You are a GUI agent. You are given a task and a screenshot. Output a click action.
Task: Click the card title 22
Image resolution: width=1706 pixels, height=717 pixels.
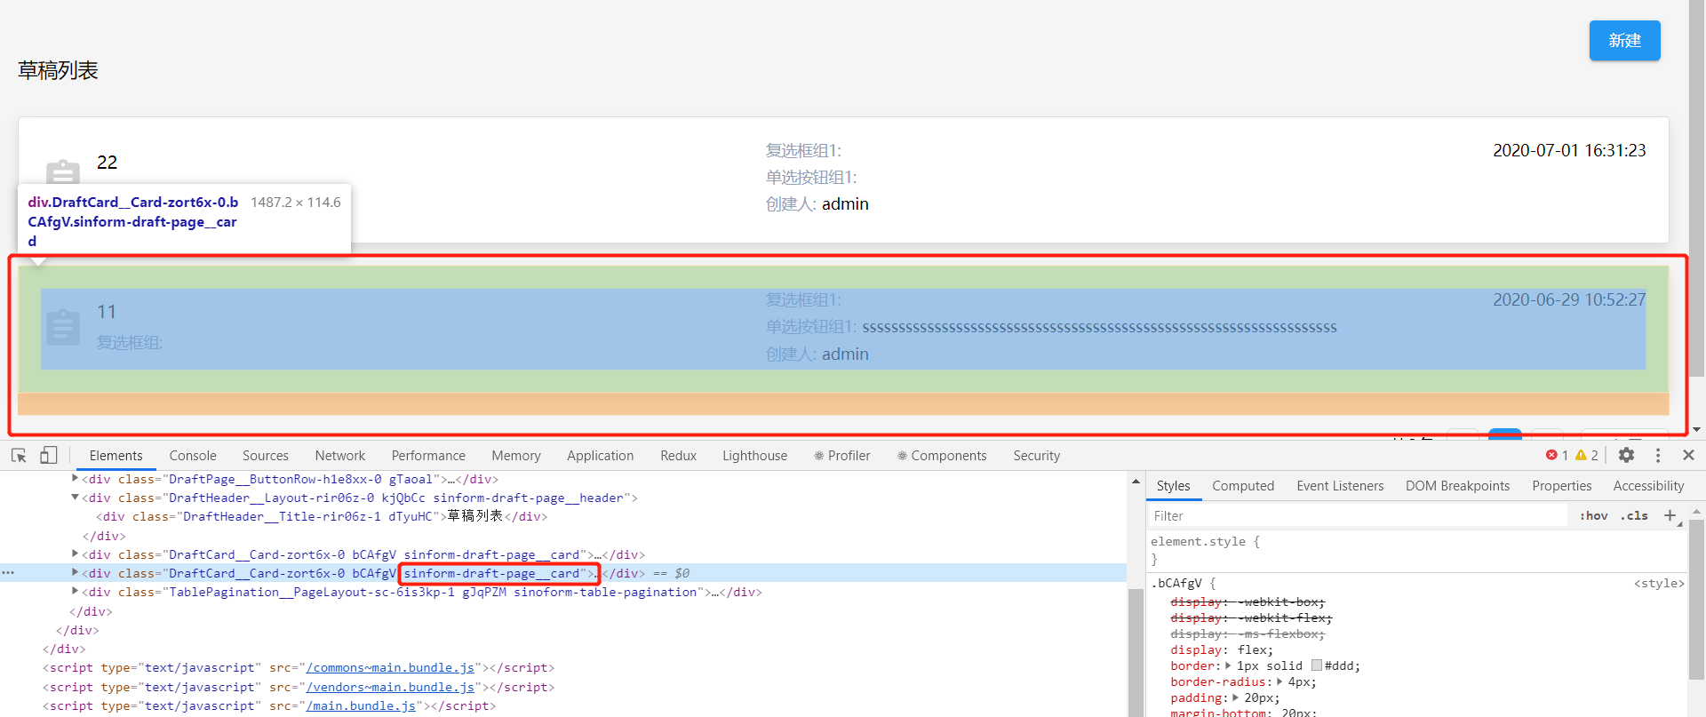107,162
